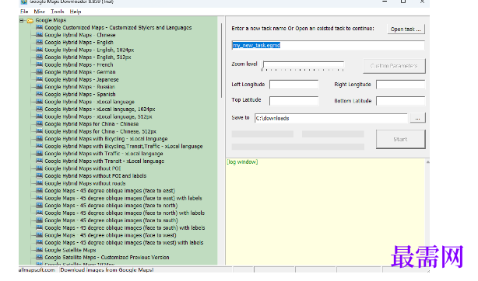Select '45 degree oblique images (face to west)'

click(111, 235)
